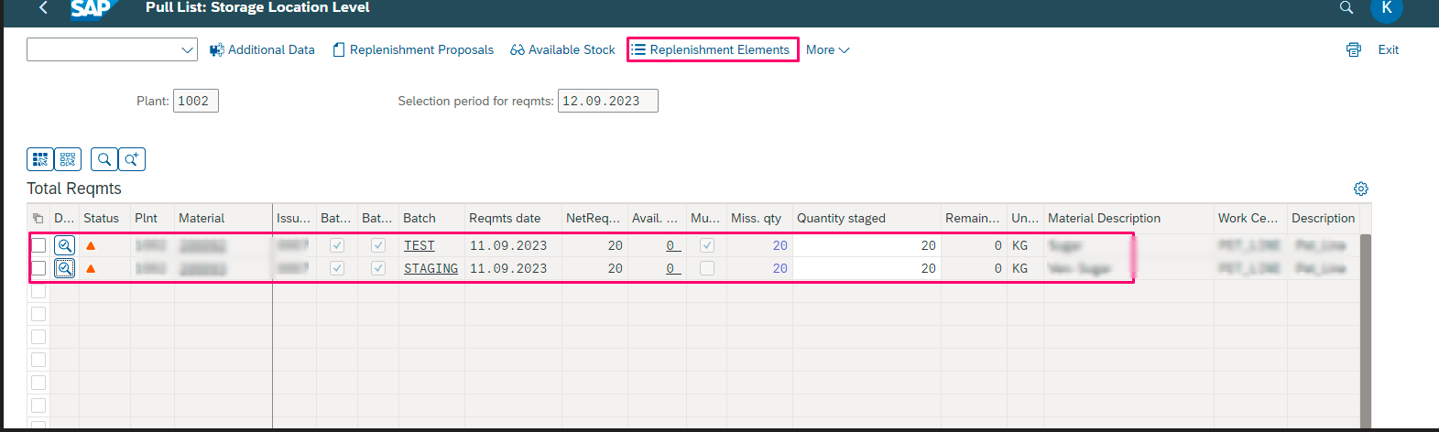Screen dimensions: 1439x432
Task: Click the Deselect All grid icon
Action: coord(68,159)
